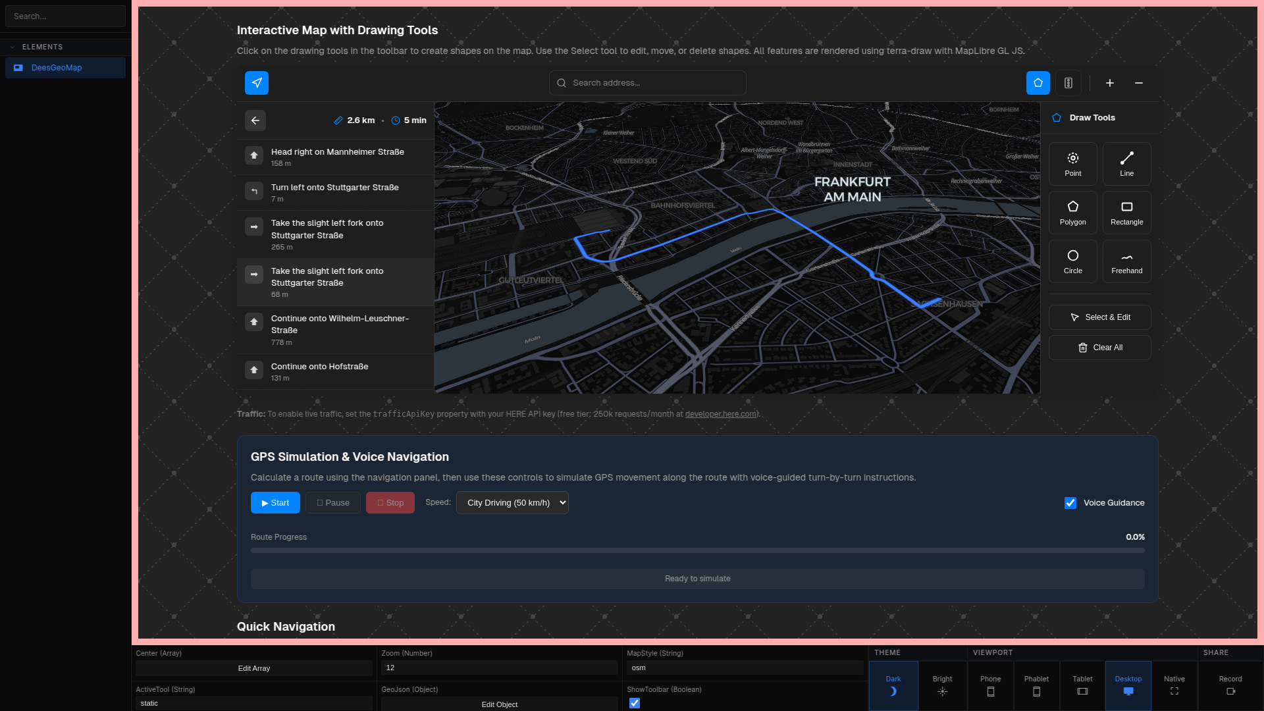Select the Point draw tool

(x=1072, y=164)
